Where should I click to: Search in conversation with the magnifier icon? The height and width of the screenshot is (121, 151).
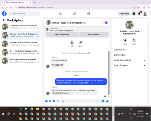coord(134,41)
